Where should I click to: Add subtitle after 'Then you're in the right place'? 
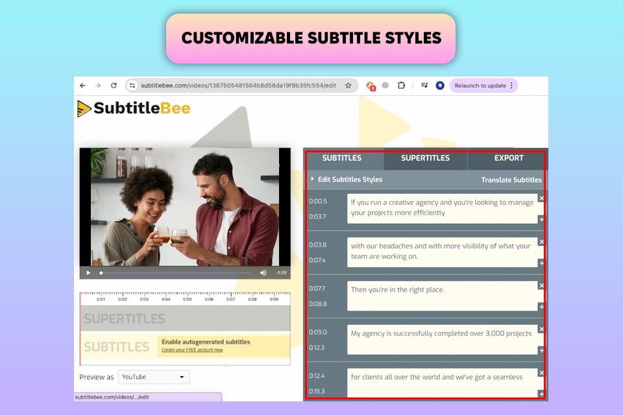[541, 307]
